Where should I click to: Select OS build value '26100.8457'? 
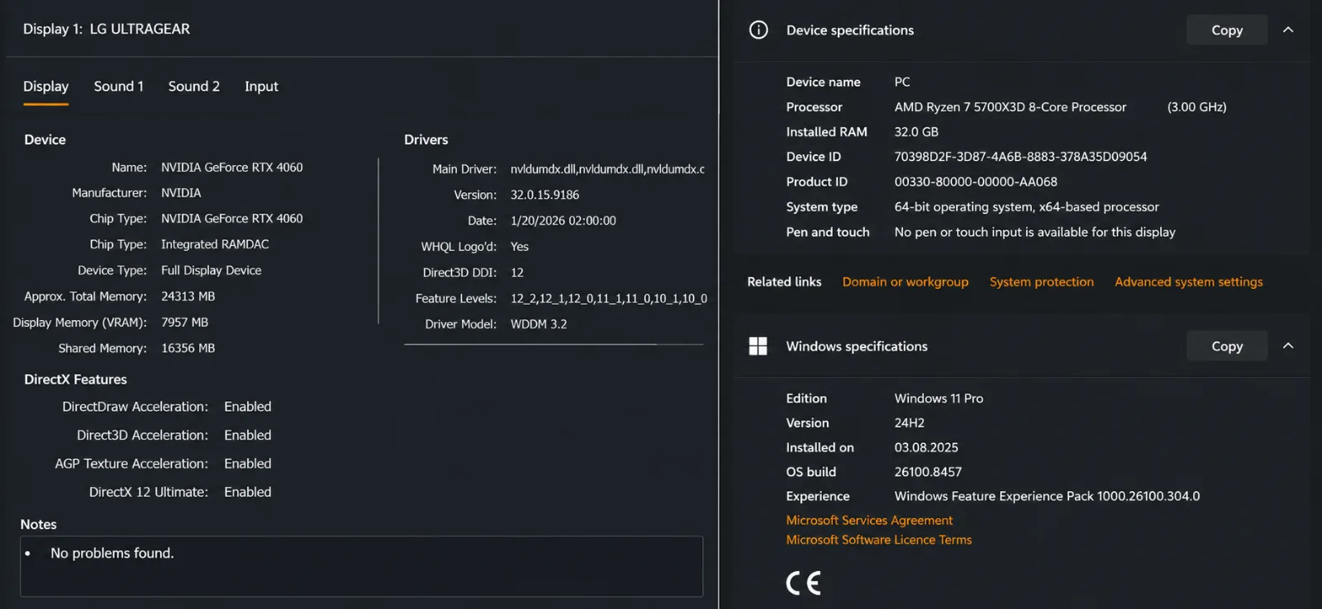928,472
